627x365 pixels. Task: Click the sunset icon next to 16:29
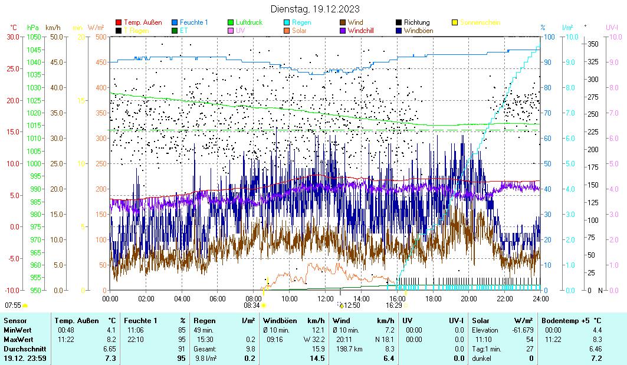(x=406, y=305)
